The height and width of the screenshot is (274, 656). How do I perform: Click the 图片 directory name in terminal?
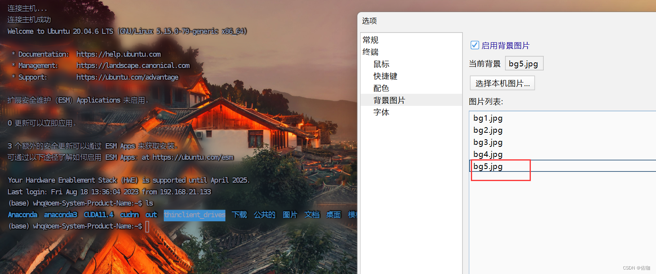(290, 215)
